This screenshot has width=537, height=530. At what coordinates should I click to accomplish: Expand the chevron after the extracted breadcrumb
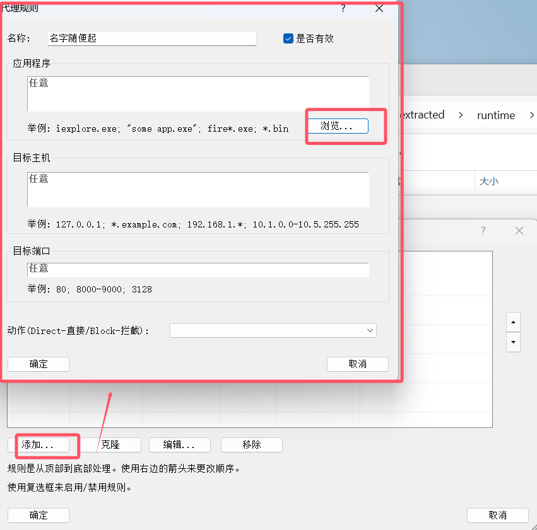click(461, 115)
